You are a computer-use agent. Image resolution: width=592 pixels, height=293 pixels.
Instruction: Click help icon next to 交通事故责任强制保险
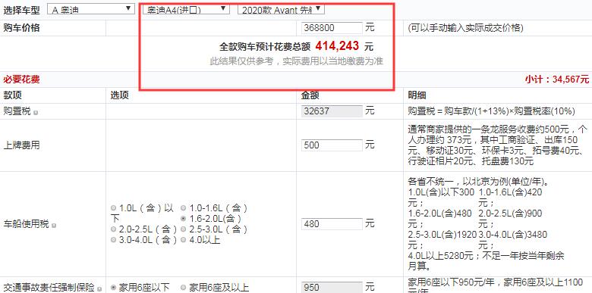pos(99,289)
